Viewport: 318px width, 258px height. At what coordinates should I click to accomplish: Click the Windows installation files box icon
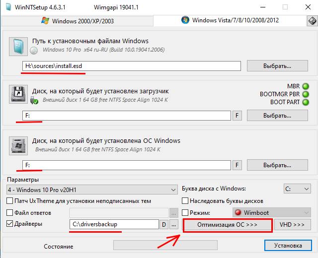(18, 47)
